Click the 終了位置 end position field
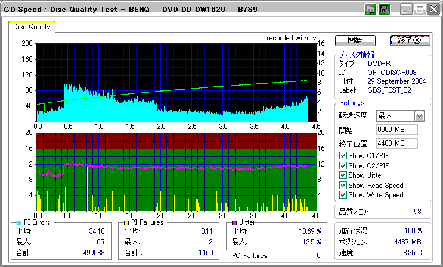 click(396, 143)
